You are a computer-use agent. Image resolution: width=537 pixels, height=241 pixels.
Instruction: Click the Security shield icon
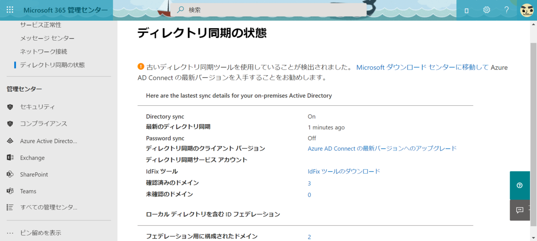10,107
